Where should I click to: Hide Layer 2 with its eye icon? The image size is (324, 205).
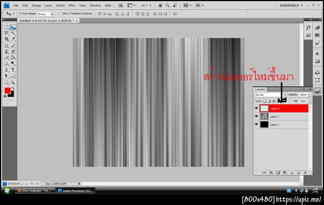click(x=256, y=116)
